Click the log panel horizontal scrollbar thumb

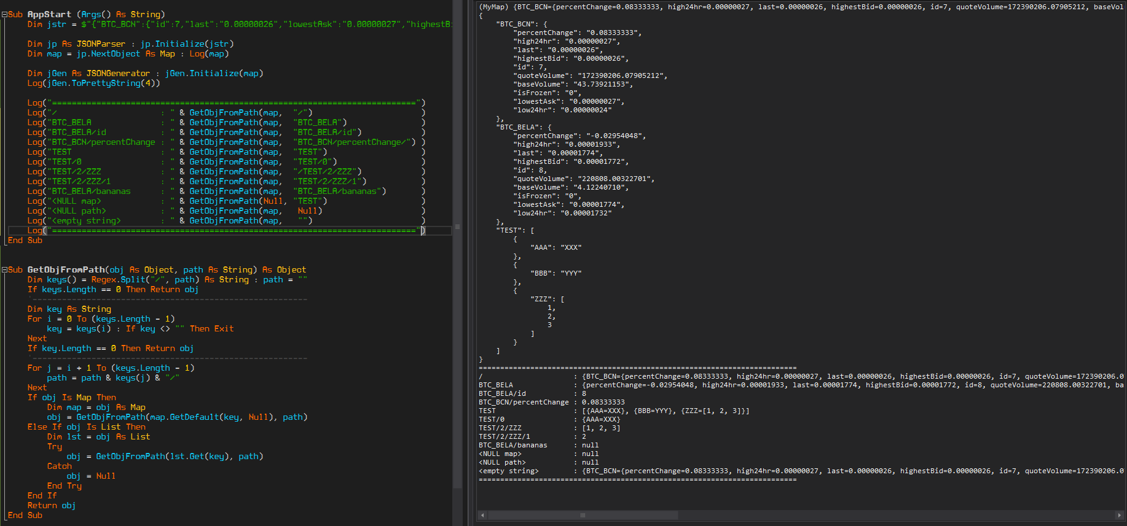pos(583,516)
